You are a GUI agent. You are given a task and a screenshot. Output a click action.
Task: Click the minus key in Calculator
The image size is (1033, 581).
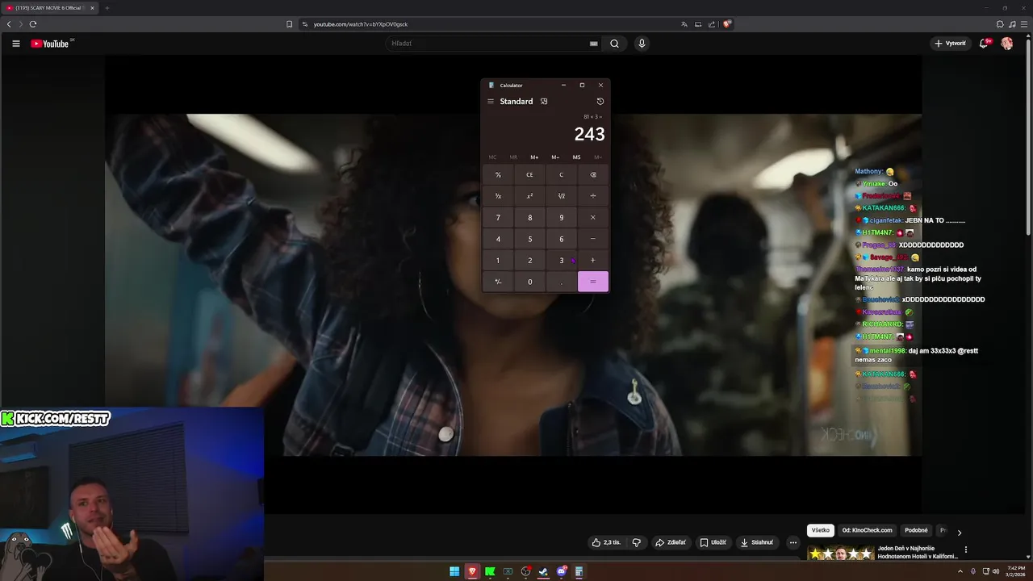coord(593,239)
